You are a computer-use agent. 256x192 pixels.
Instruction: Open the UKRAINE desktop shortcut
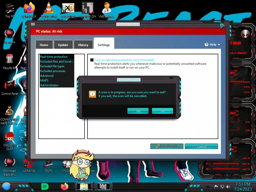click(29, 166)
